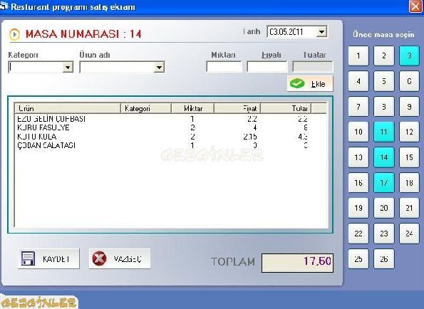Close the Restaurant program window

[416, 6]
